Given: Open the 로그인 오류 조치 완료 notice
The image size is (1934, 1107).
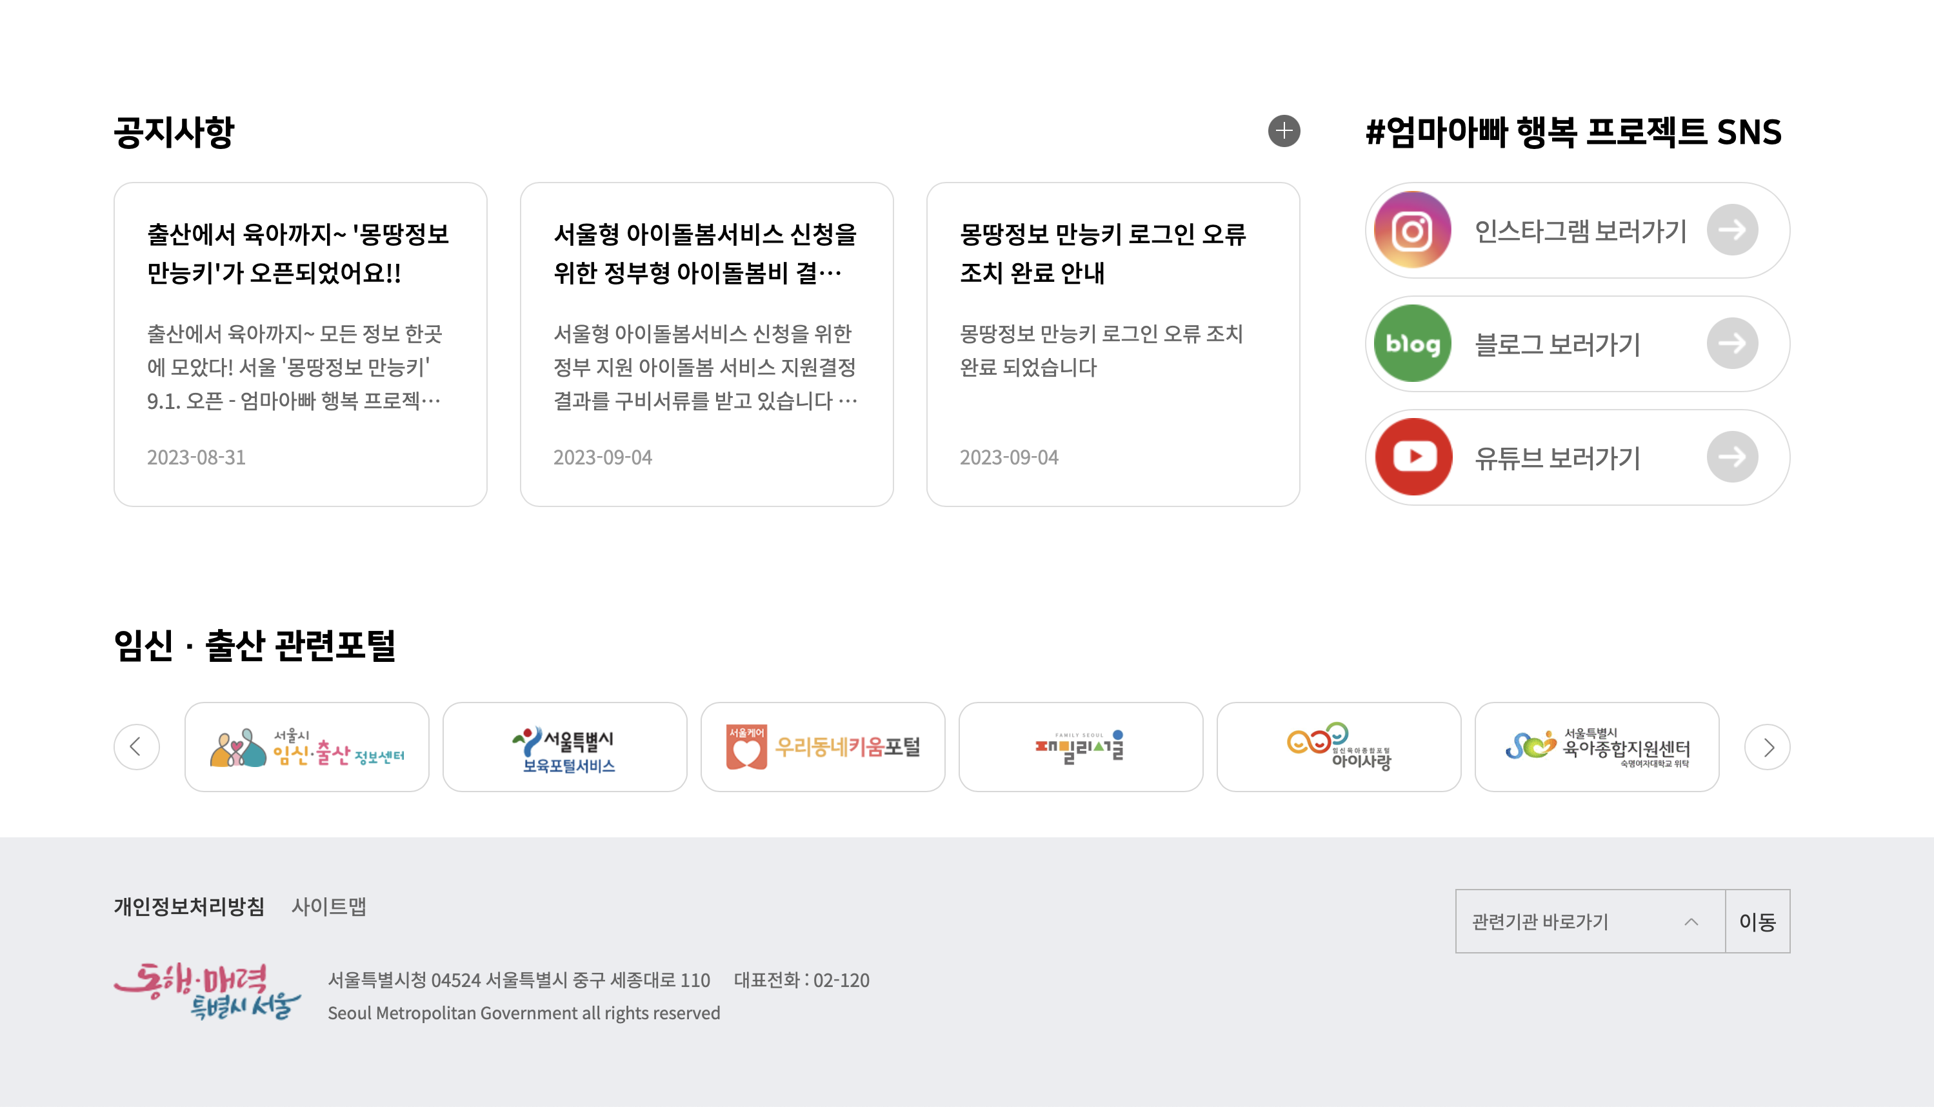Looking at the screenshot, I should (1112, 344).
